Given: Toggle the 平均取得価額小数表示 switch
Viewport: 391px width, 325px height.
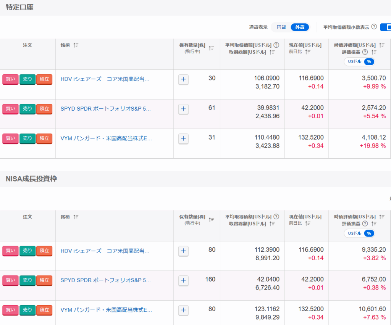Looking at the screenshot, I should click(x=386, y=27).
